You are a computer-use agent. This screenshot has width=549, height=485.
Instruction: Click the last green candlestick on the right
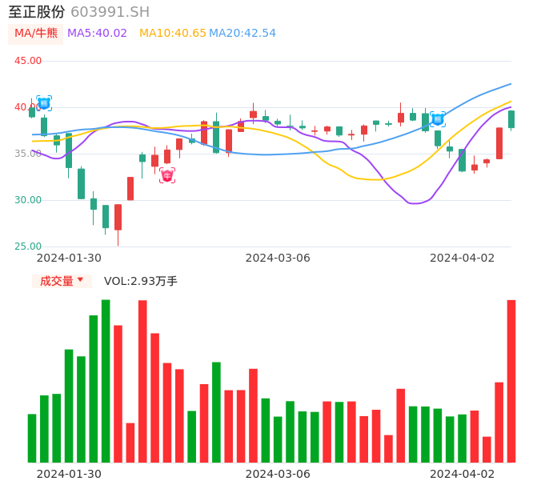click(511, 119)
